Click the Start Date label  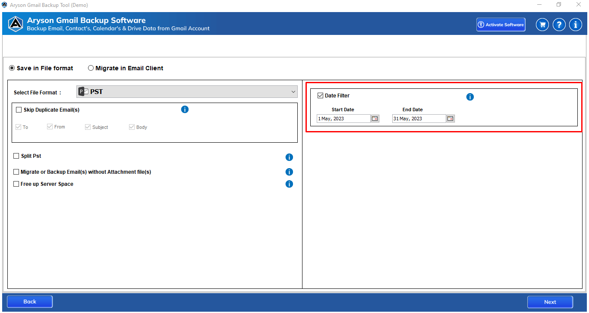[343, 110]
